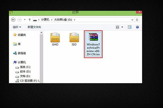Select 库 in the navigation pane
Screen dimensions: 163x108
pyautogui.click(x=19, y=44)
